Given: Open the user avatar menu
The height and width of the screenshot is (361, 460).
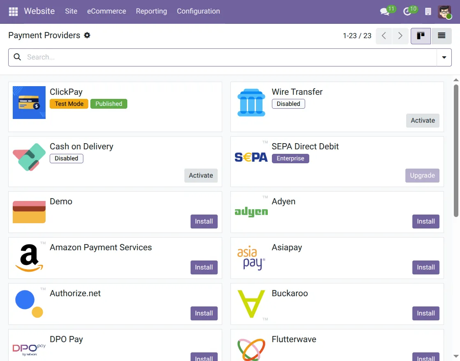Looking at the screenshot, I should 444,12.
